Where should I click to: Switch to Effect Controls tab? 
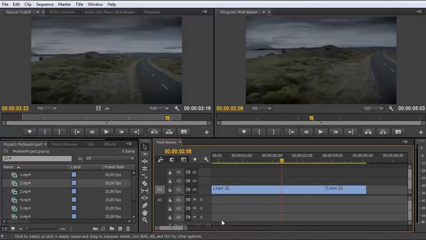[62, 12]
